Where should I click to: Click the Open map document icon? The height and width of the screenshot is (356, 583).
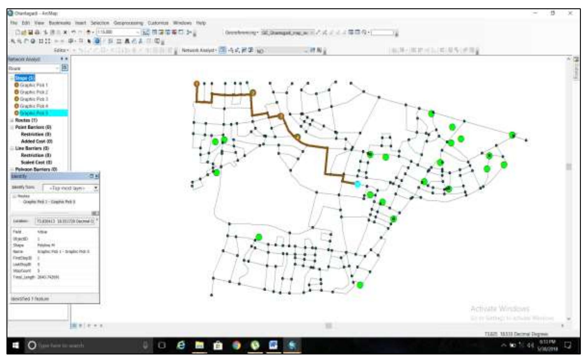click(x=24, y=33)
